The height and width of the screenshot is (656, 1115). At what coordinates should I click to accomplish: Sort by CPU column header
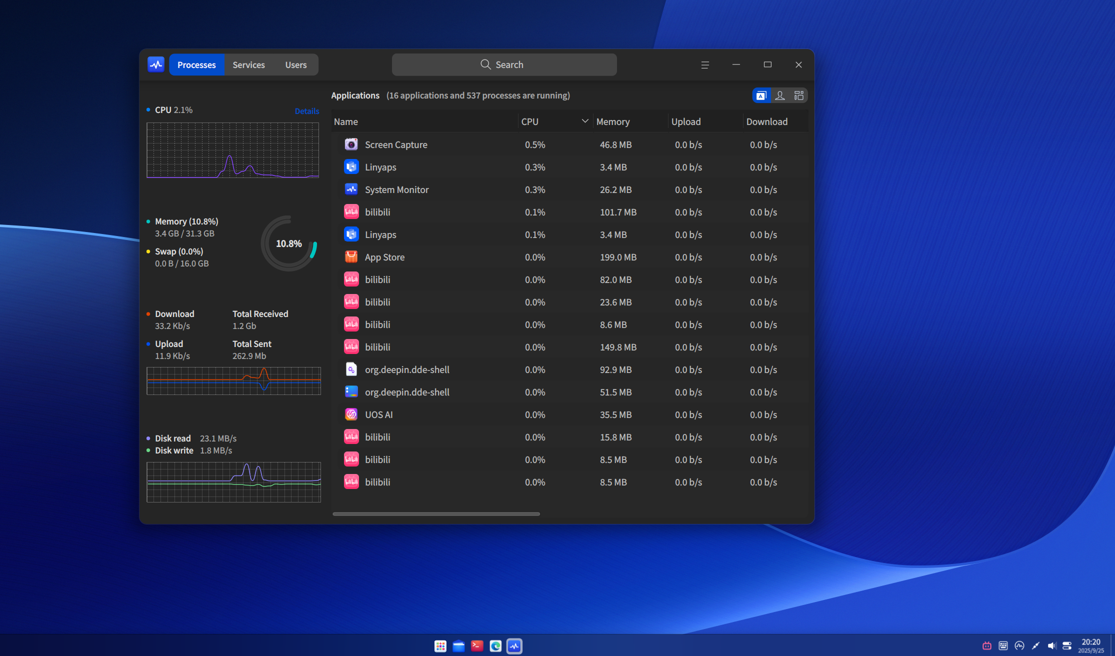click(x=555, y=121)
